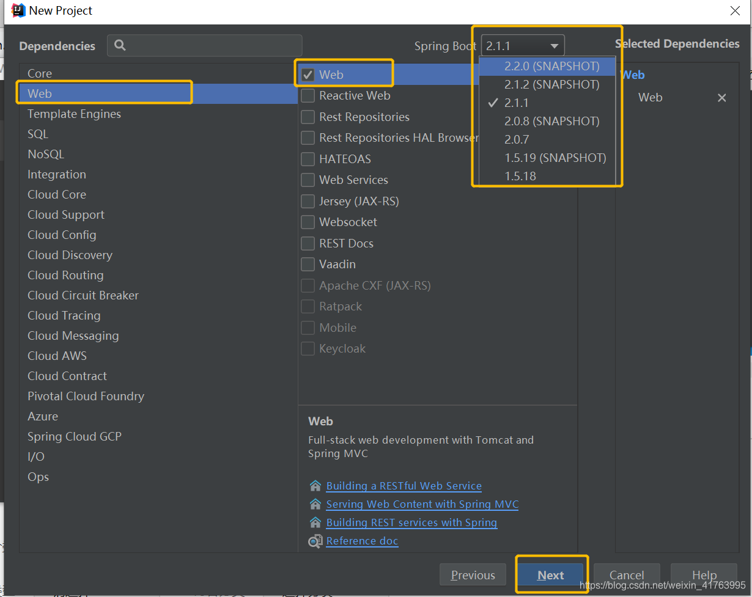
Task: Click the disabled Ratpack checkbox
Action: click(308, 307)
